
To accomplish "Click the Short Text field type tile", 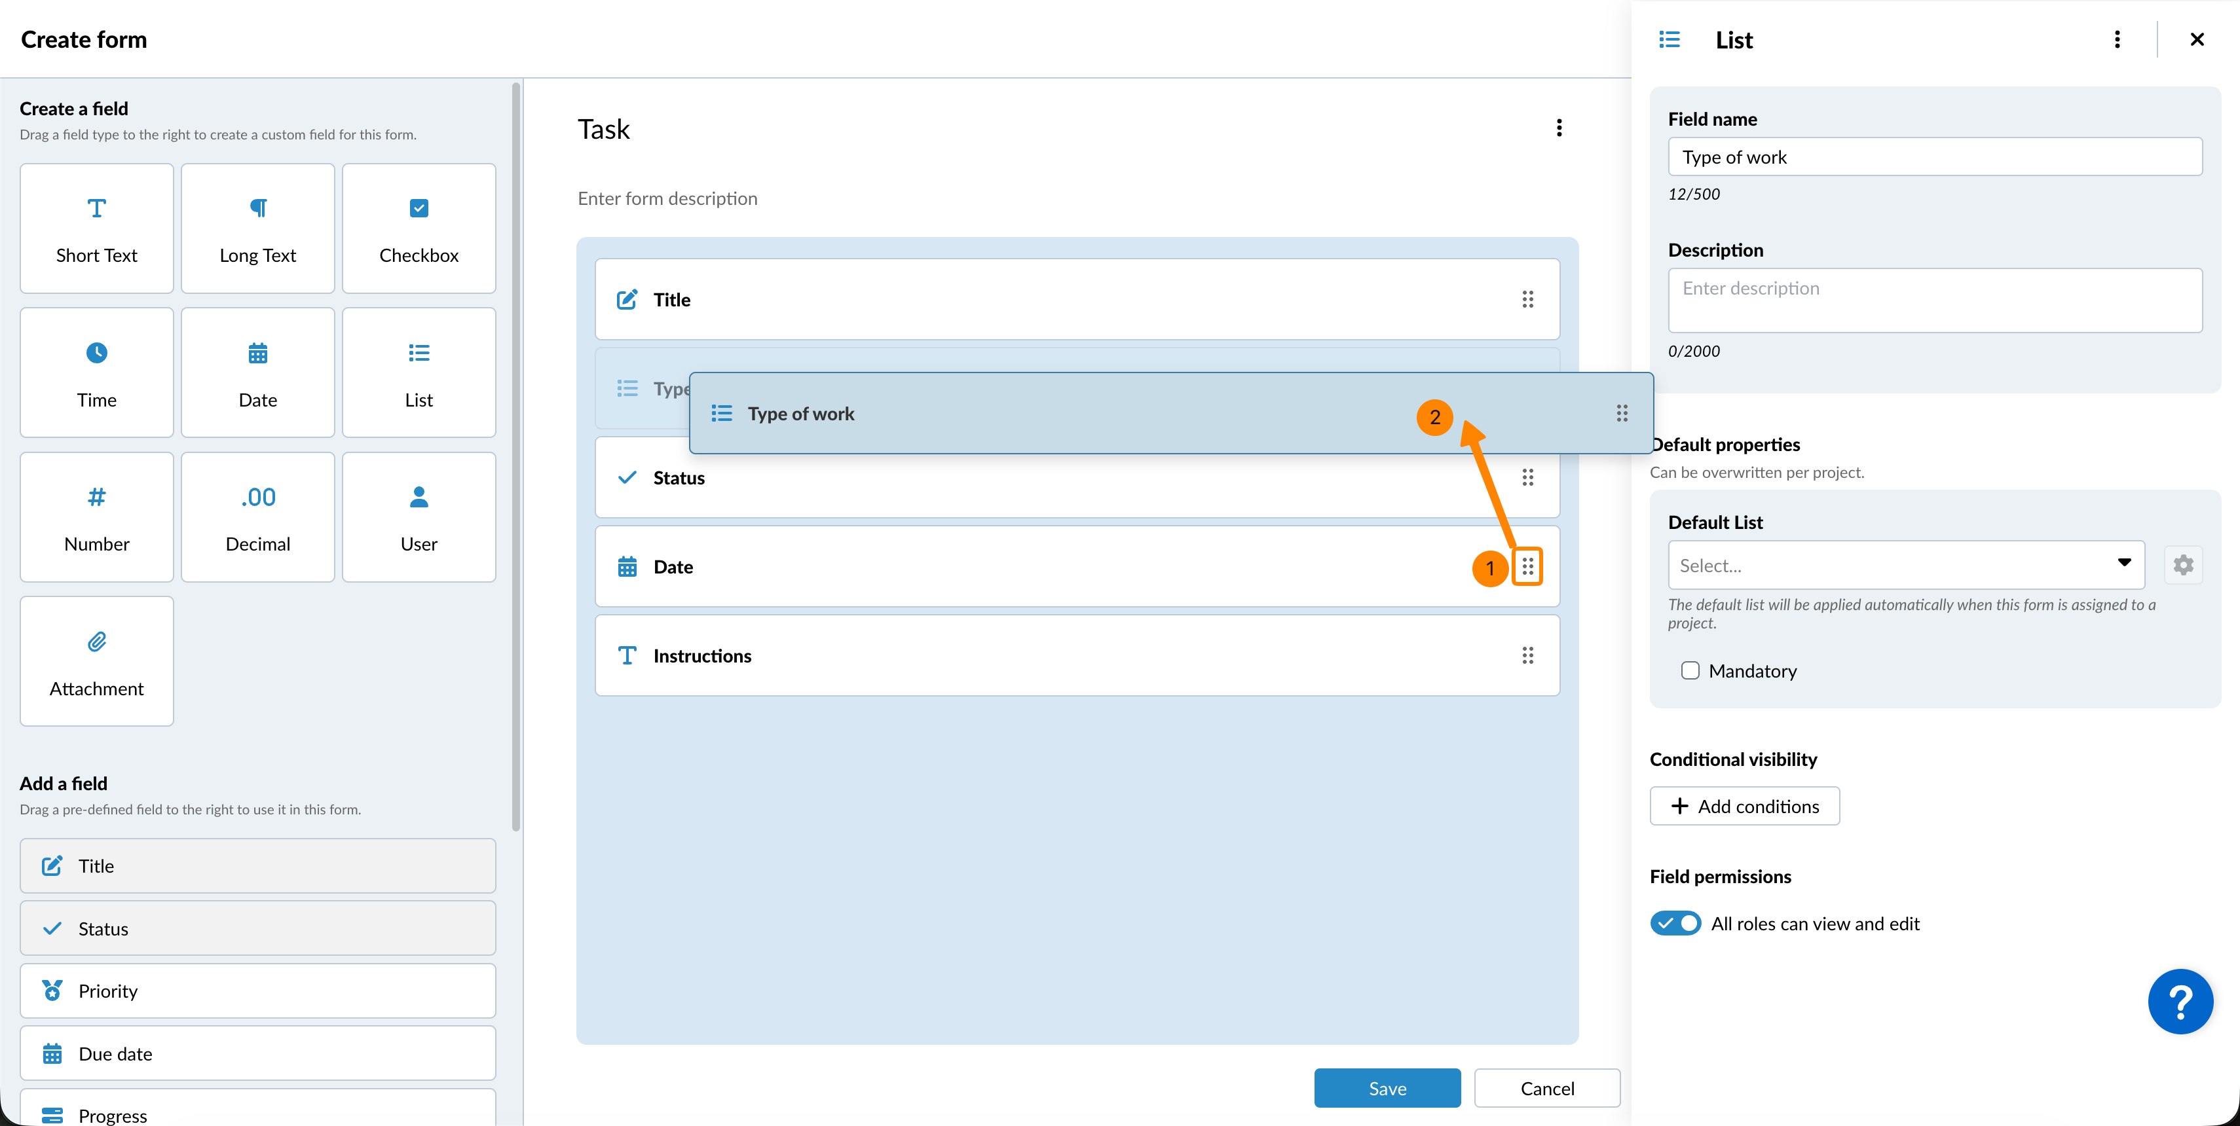I will click(x=96, y=228).
